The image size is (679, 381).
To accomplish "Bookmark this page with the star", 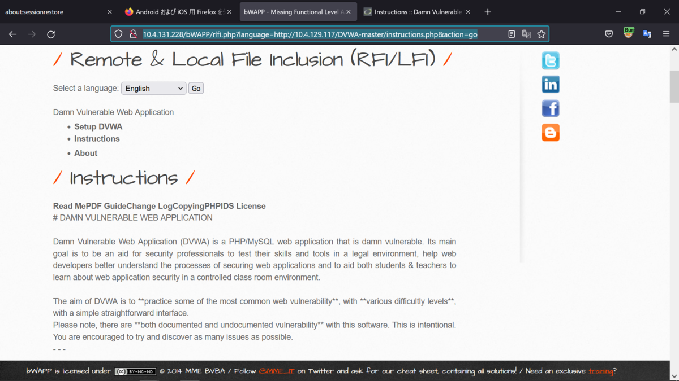I will [542, 34].
